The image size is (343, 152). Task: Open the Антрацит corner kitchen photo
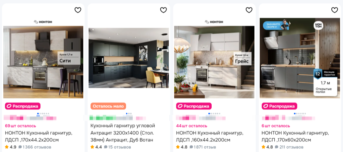point(129,58)
